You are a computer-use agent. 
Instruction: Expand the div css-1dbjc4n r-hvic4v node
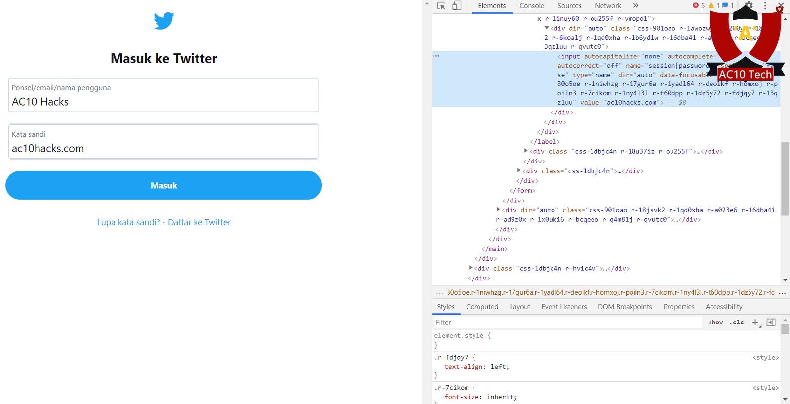(x=471, y=268)
